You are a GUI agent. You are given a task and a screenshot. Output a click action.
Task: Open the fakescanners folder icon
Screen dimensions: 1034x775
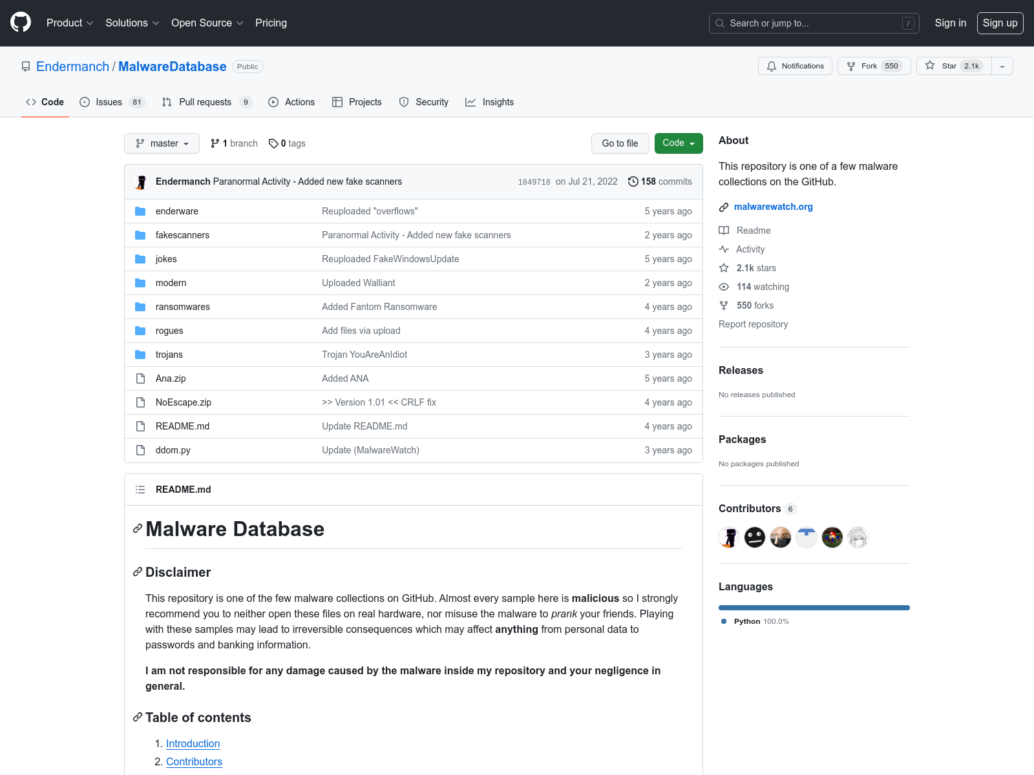(x=140, y=235)
